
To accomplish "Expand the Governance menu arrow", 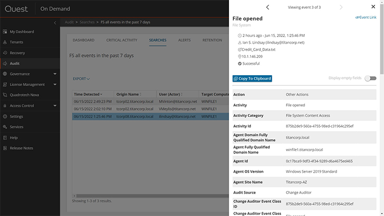I will tap(55, 74).
